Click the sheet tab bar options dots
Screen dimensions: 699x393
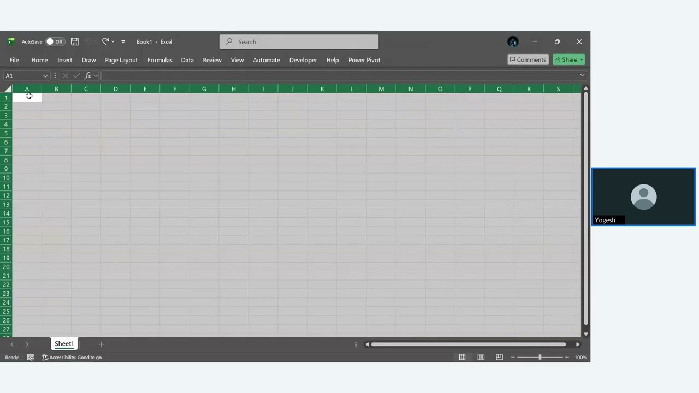tap(356, 344)
